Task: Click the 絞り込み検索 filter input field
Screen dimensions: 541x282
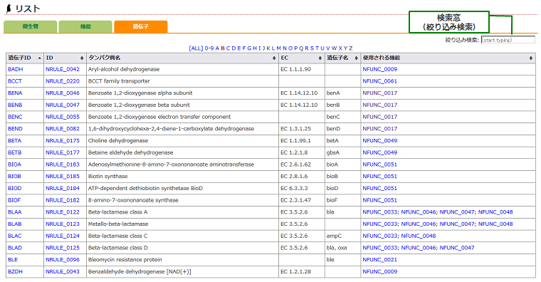Action: click(508, 40)
